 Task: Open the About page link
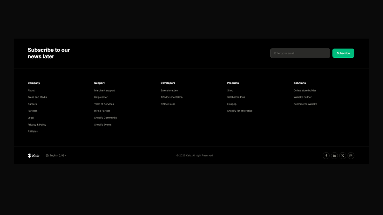coord(31,90)
